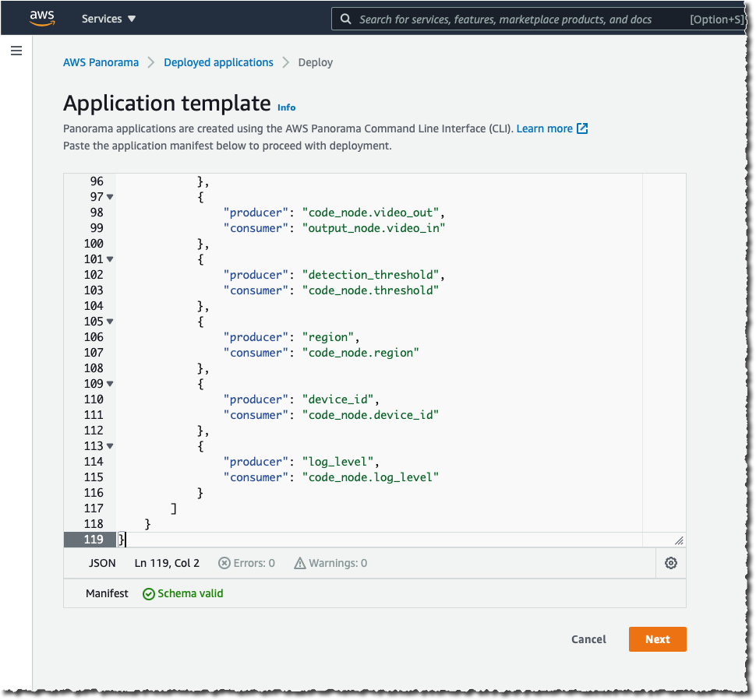Click "code_node.log_level" consumer value
The height and width of the screenshot is (700, 756).
[370, 477]
